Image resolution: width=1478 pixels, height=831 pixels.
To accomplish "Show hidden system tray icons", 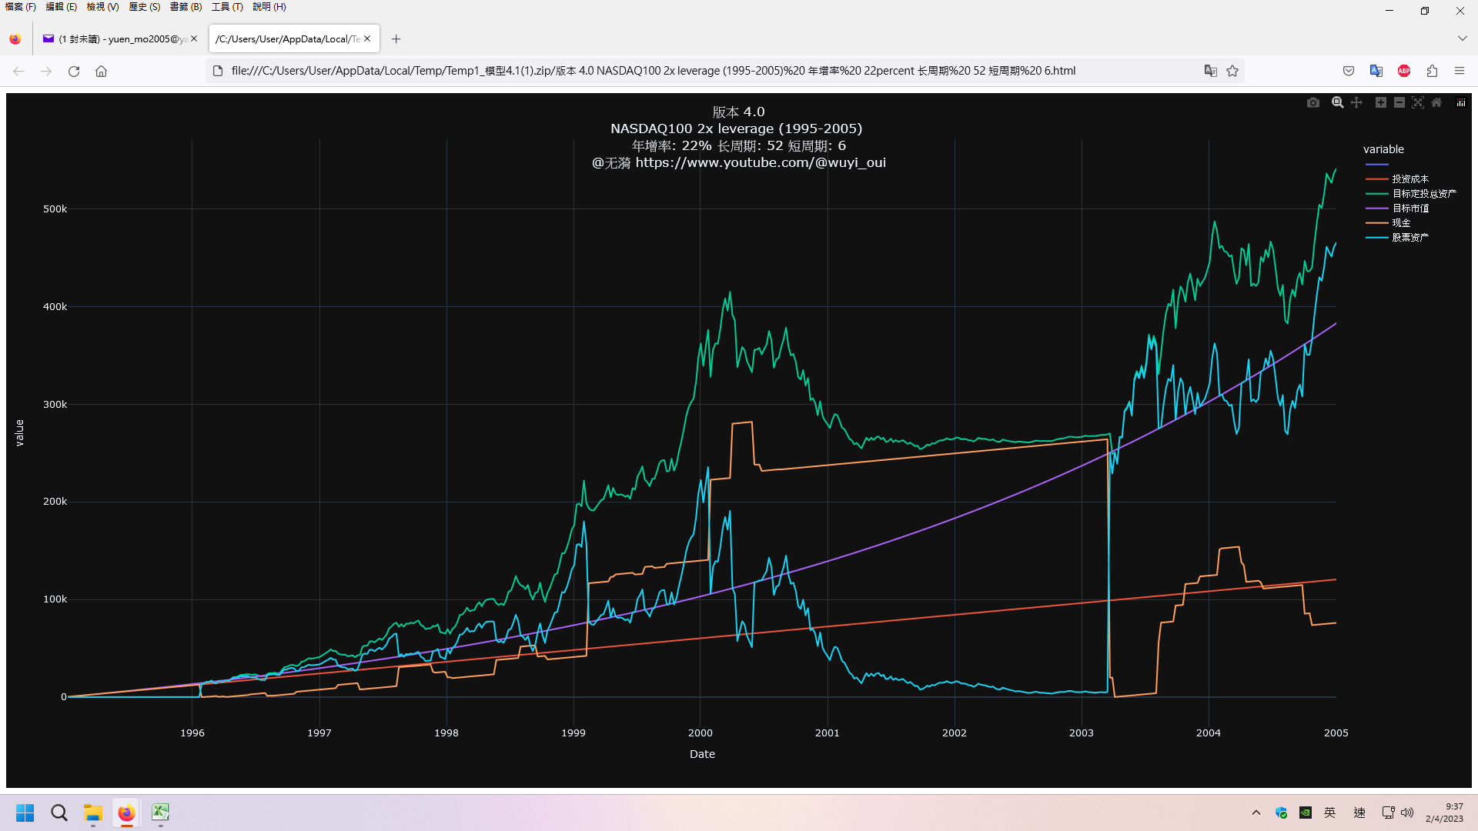I will pos(1256,813).
